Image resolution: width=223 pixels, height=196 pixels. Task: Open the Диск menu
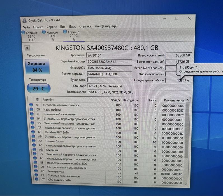(72, 26)
